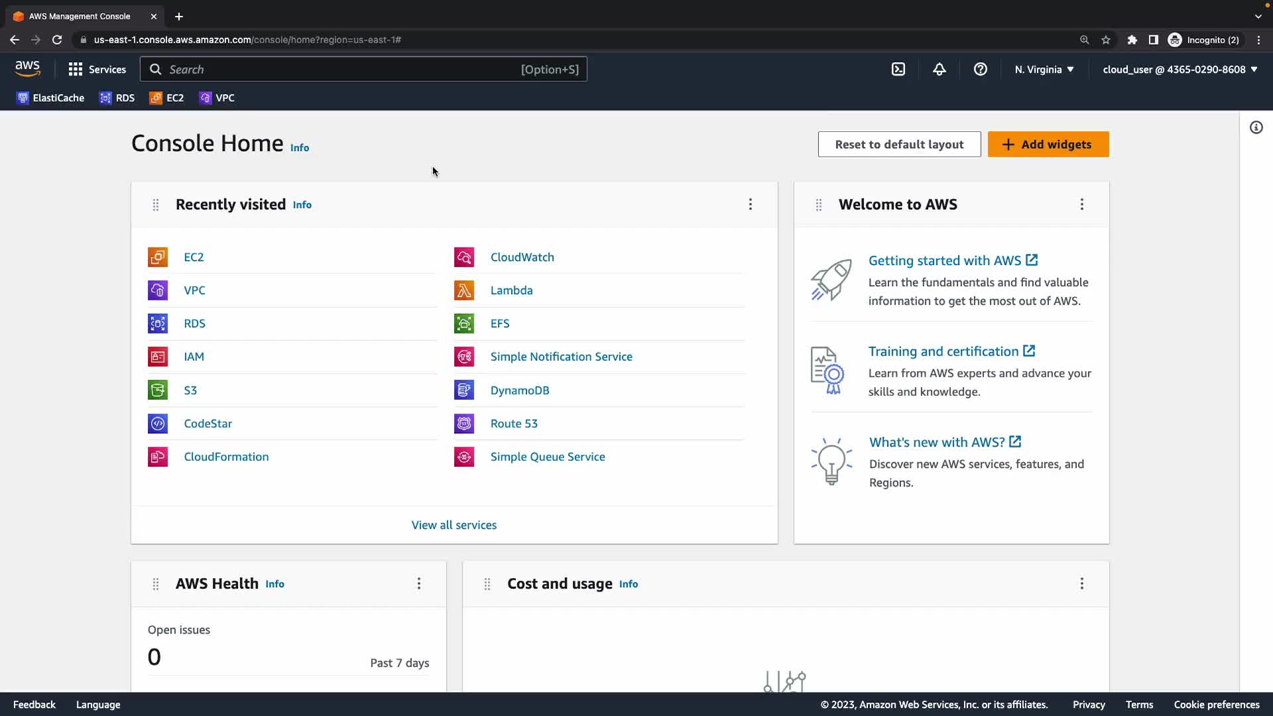This screenshot has height=716, width=1273.
Task: Open the ElastiCache favorites bar shortcut
Action: 50,98
